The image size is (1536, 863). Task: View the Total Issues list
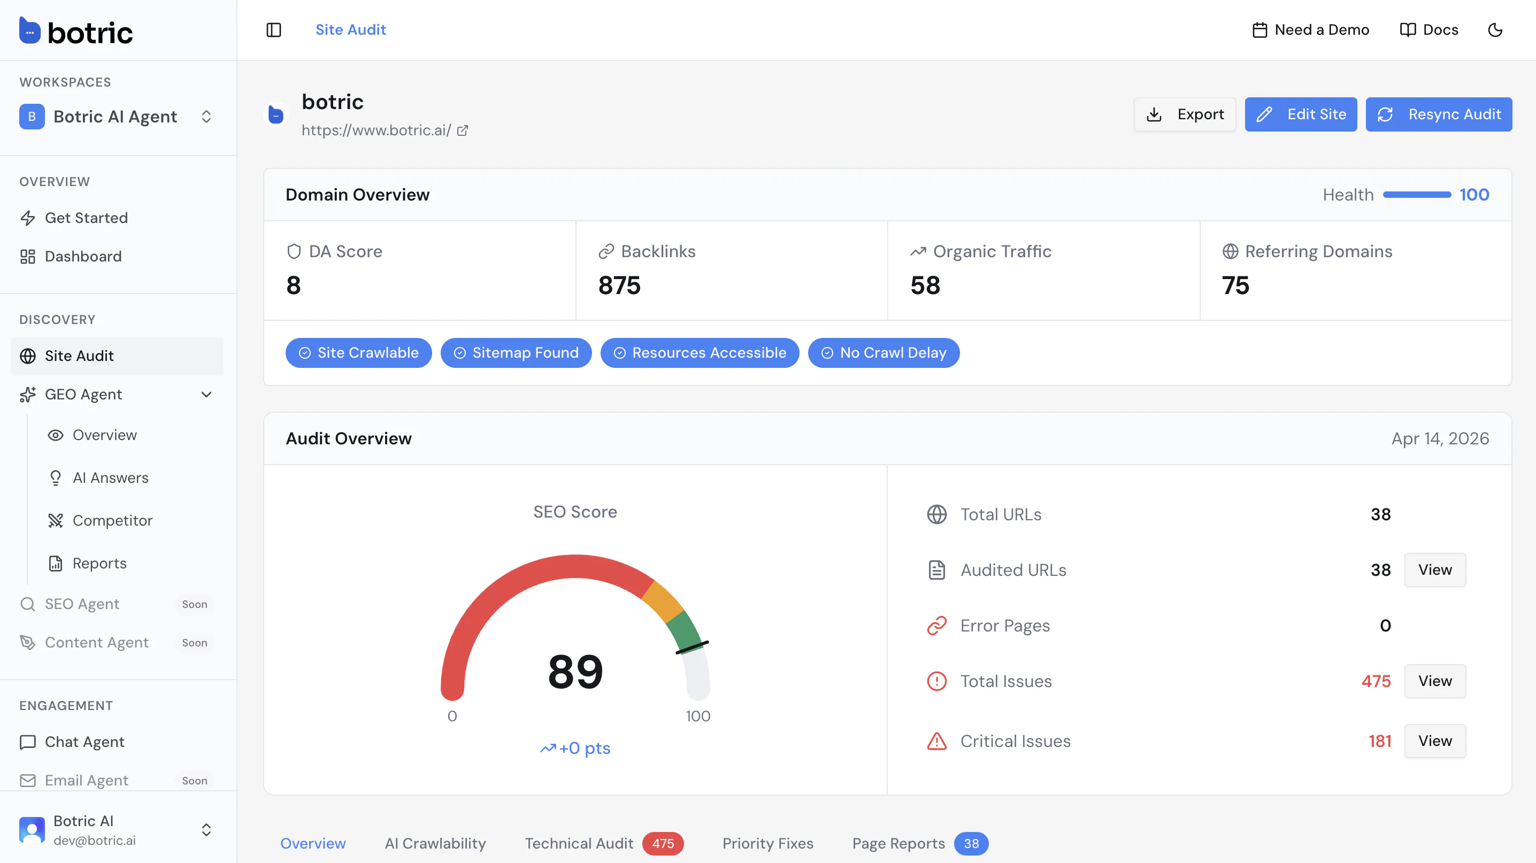1434,681
